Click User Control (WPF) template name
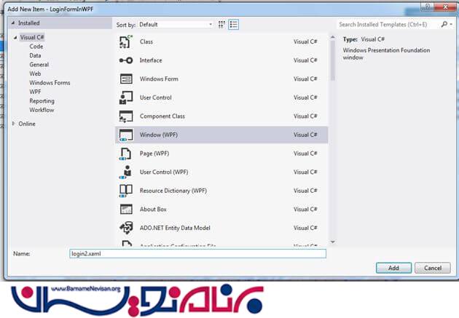This screenshot has width=459, height=318. [164, 172]
